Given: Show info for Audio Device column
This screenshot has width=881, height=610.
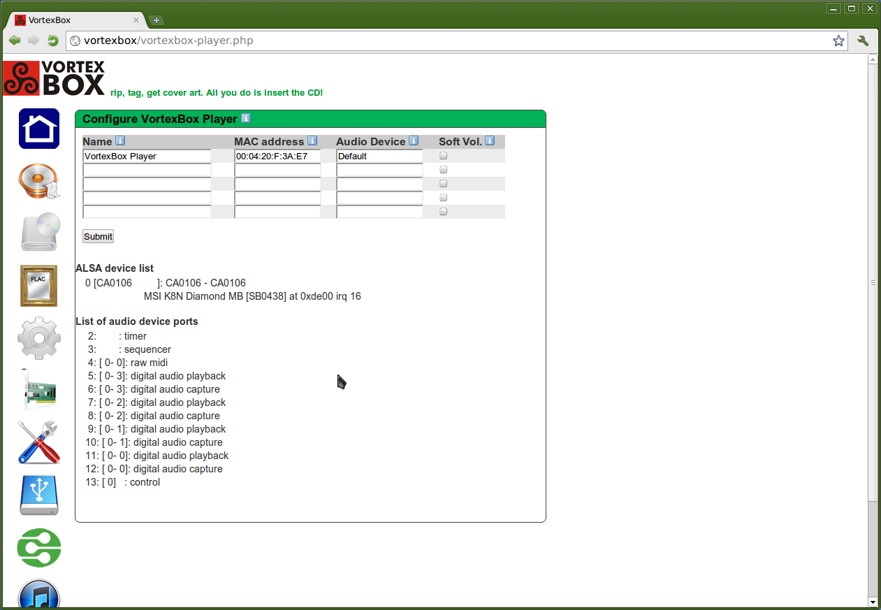Looking at the screenshot, I should (414, 141).
